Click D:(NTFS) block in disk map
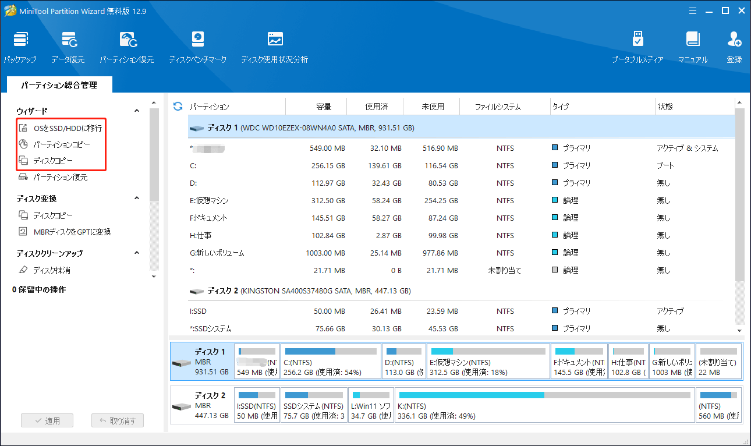The height and width of the screenshot is (446, 751). (x=404, y=362)
